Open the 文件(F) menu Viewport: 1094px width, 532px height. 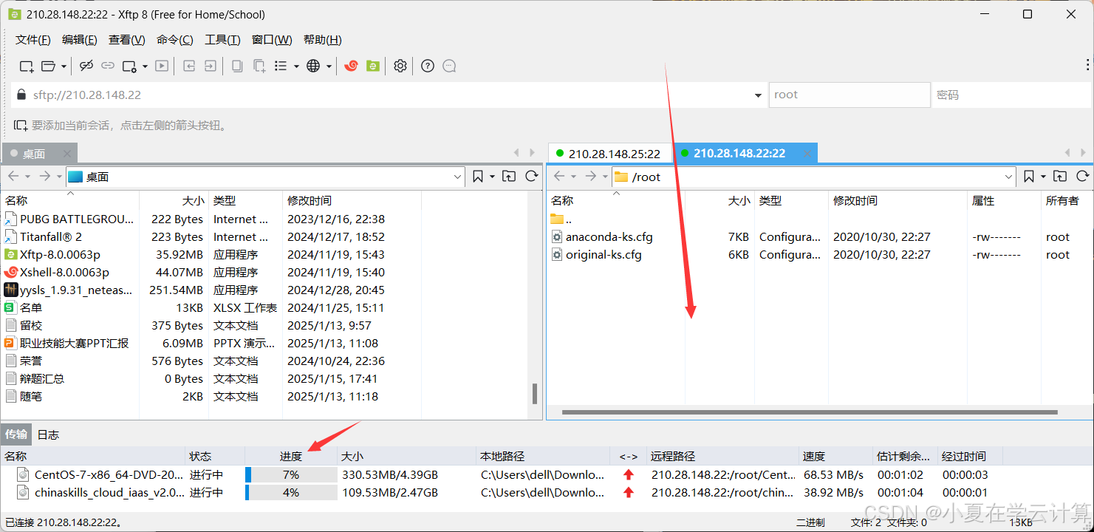[33, 40]
